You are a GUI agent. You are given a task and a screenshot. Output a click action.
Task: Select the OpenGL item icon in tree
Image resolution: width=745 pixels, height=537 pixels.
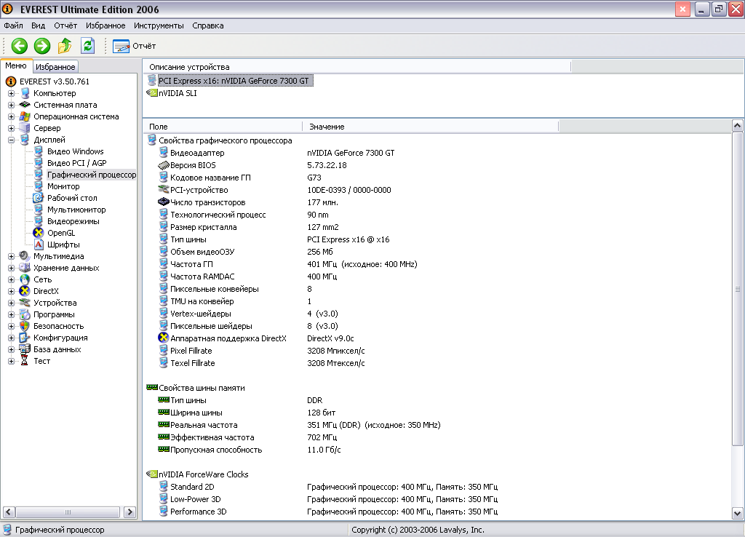[x=39, y=233]
